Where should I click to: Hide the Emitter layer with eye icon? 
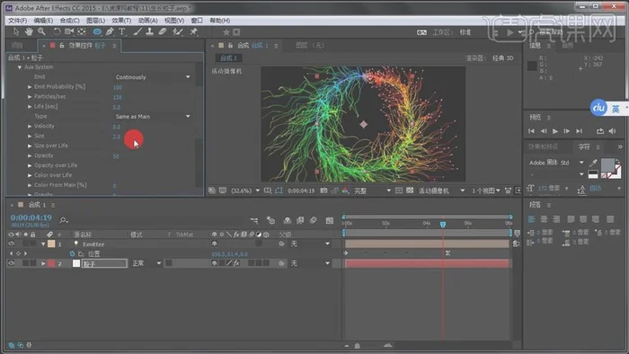(11, 243)
